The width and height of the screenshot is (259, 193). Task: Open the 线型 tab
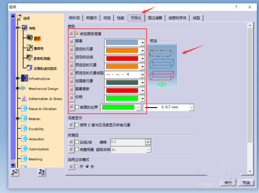point(196,18)
